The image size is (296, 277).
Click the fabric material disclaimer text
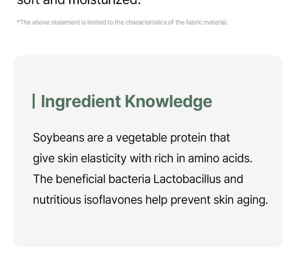click(x=122, y=22)
